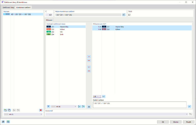This screenshot has width=196, height=125.
Task: Click the Č. number field KZ1
Action: (49, 15)
